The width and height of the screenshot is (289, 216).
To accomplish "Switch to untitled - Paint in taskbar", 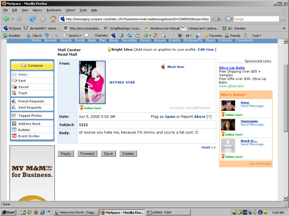I will click(168, 212).
